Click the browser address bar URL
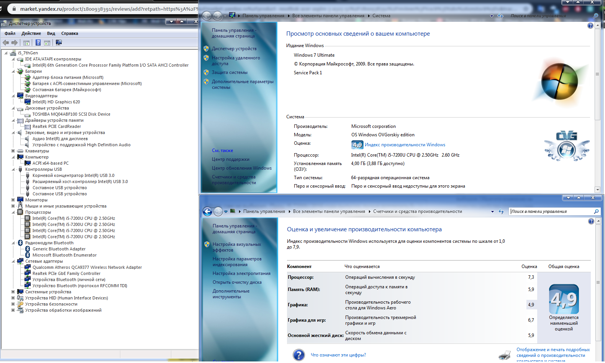The width and height of the screenshot is (605, 363). point(109,9)
